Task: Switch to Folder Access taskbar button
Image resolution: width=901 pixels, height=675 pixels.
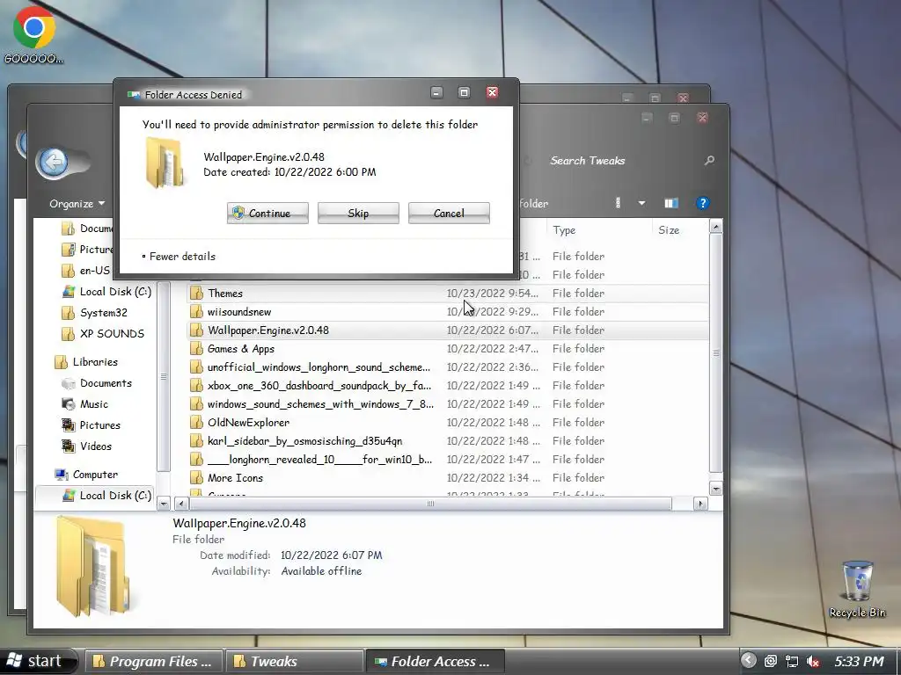Action: click(x=435, y=661)
